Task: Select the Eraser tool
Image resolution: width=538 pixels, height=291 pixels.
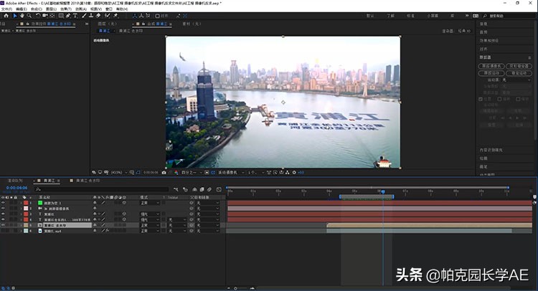Action: click(98, 16)
